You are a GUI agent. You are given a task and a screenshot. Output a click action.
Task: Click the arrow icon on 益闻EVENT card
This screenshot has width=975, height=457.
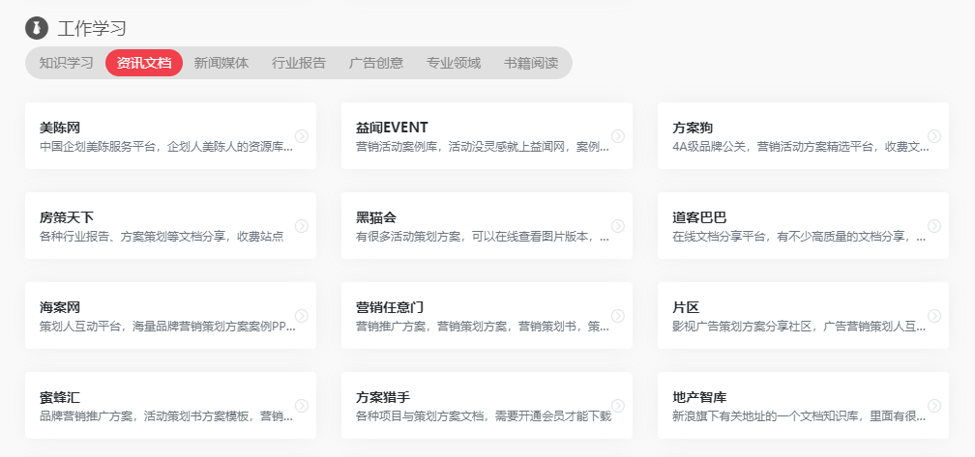point(618,136)
